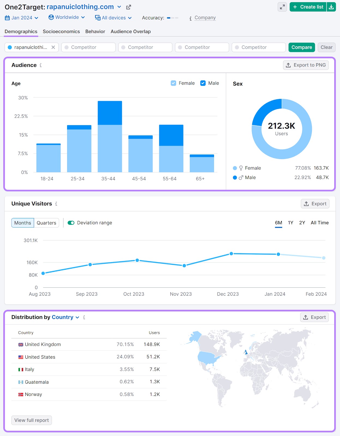Switch to the Socioeconomics tab
Image resolution: width=340 pixels, height=436 pixels.
[61, 32]
